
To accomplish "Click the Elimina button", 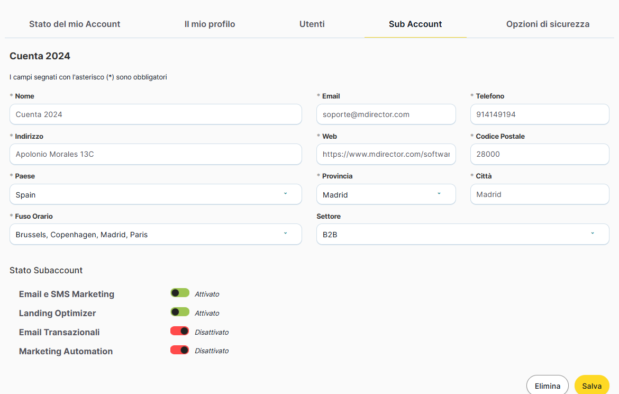I will (x=547, y=386).
